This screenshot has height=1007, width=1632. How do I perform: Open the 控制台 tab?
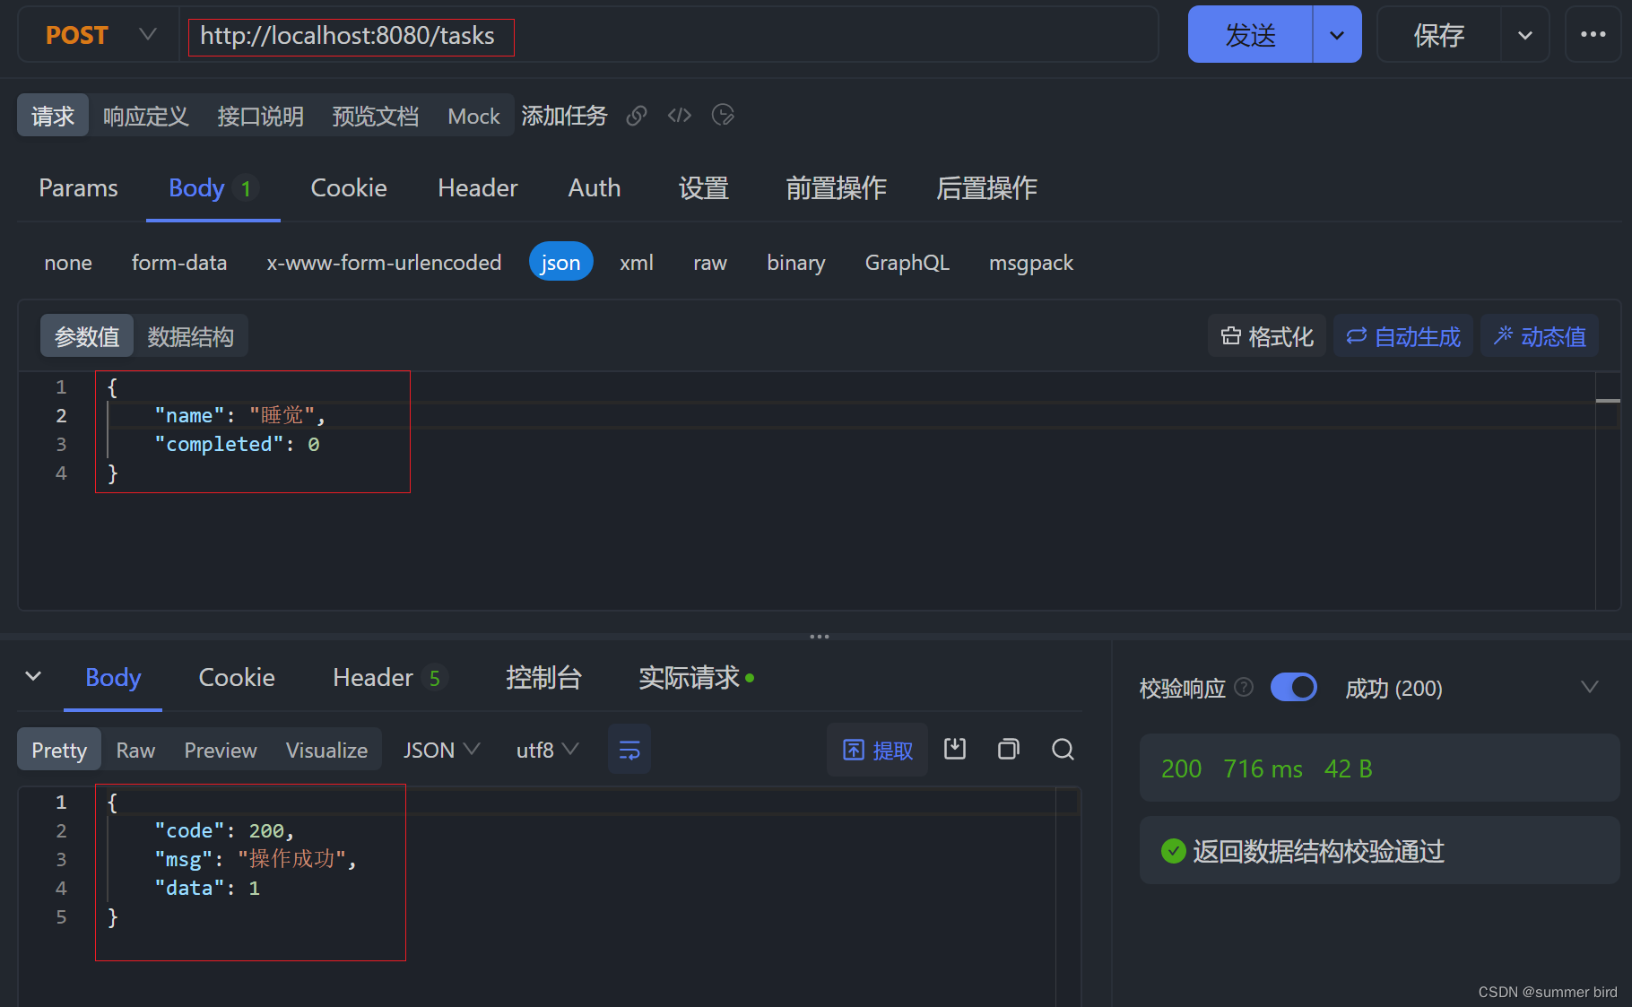pos(544,677)
